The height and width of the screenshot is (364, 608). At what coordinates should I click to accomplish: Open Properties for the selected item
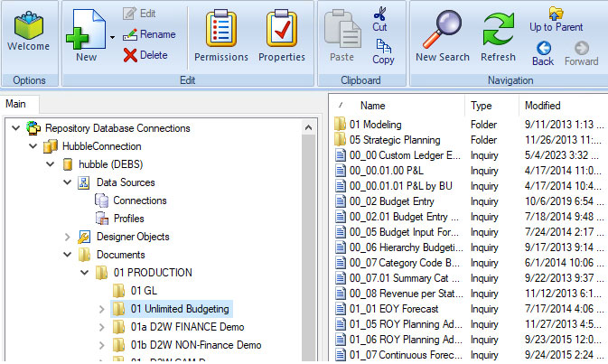point(281,32)
